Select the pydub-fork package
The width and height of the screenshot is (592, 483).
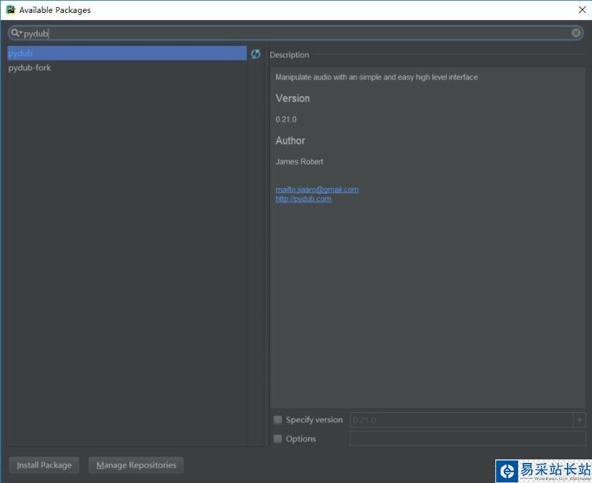coord(127,68)
